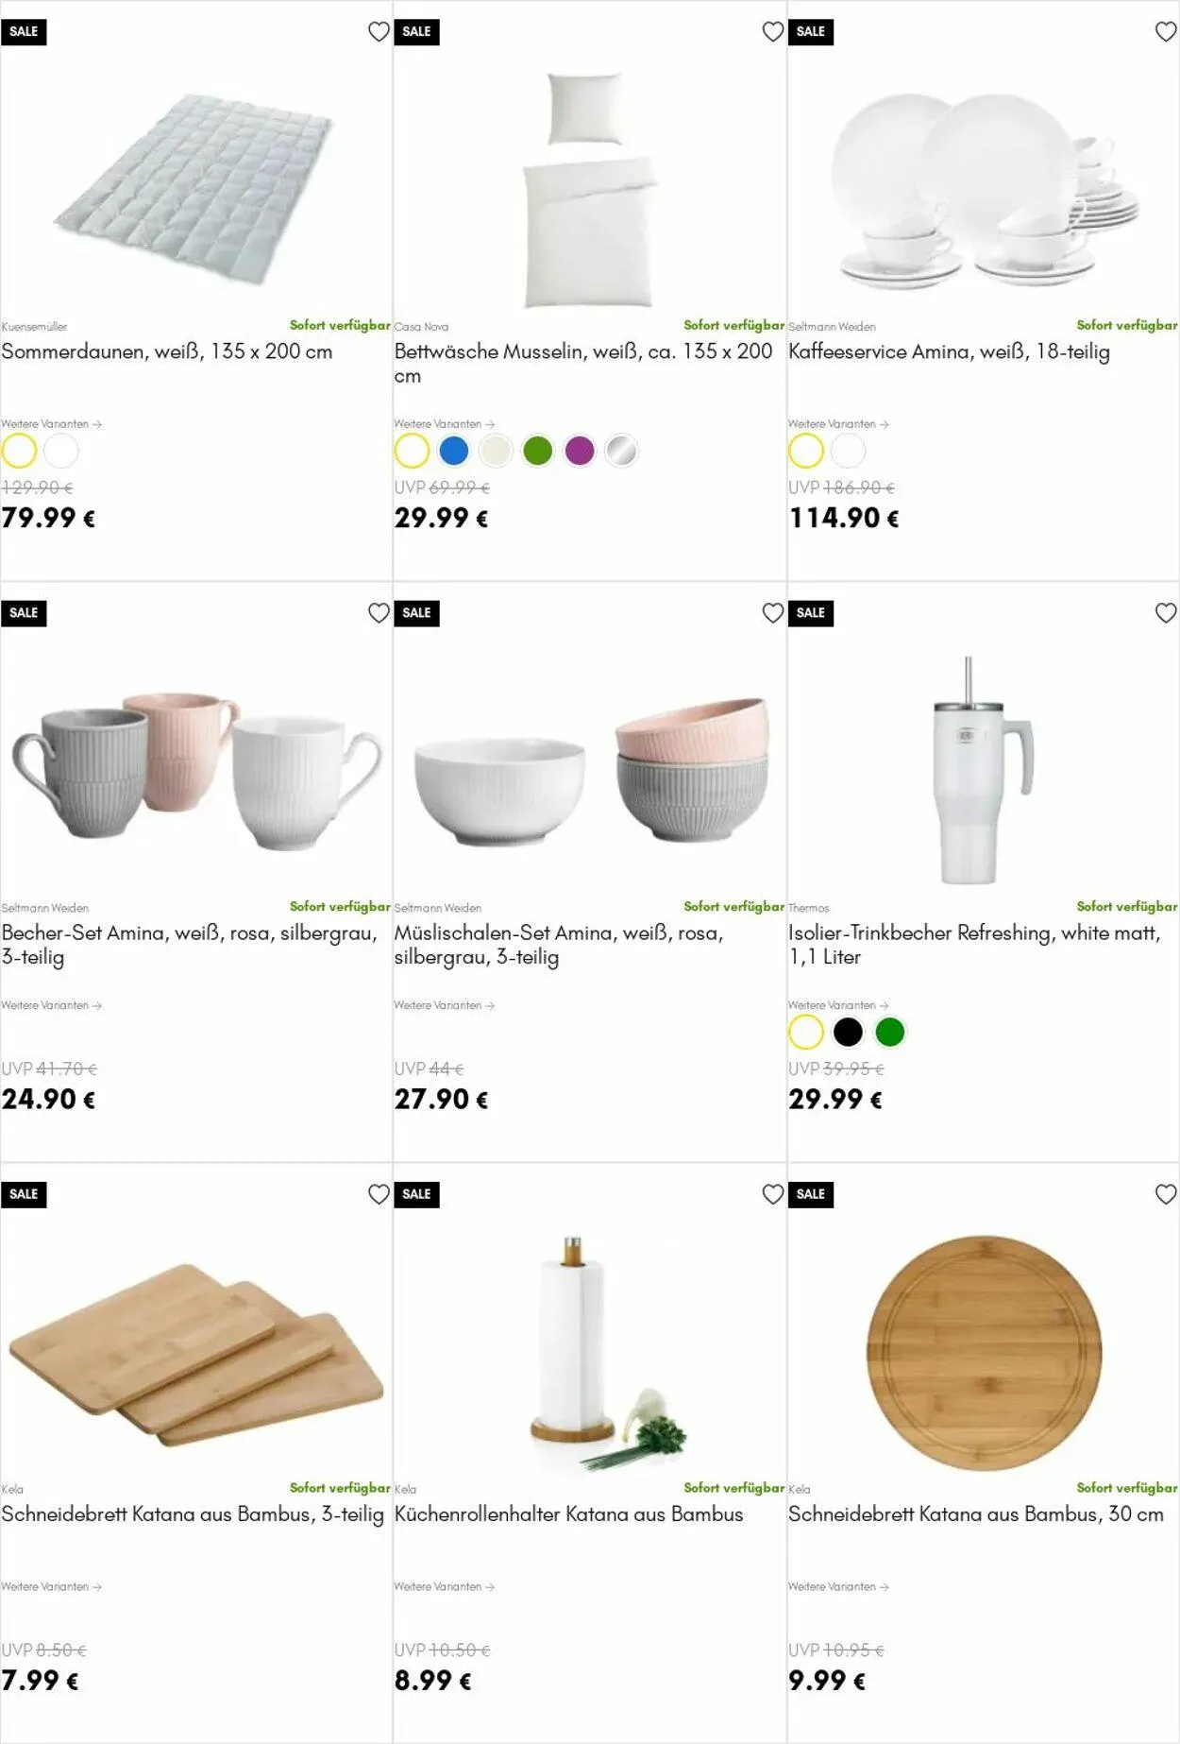Open Becher-Set Amina product title link
1180x1744 pixels.
point(189,945)
